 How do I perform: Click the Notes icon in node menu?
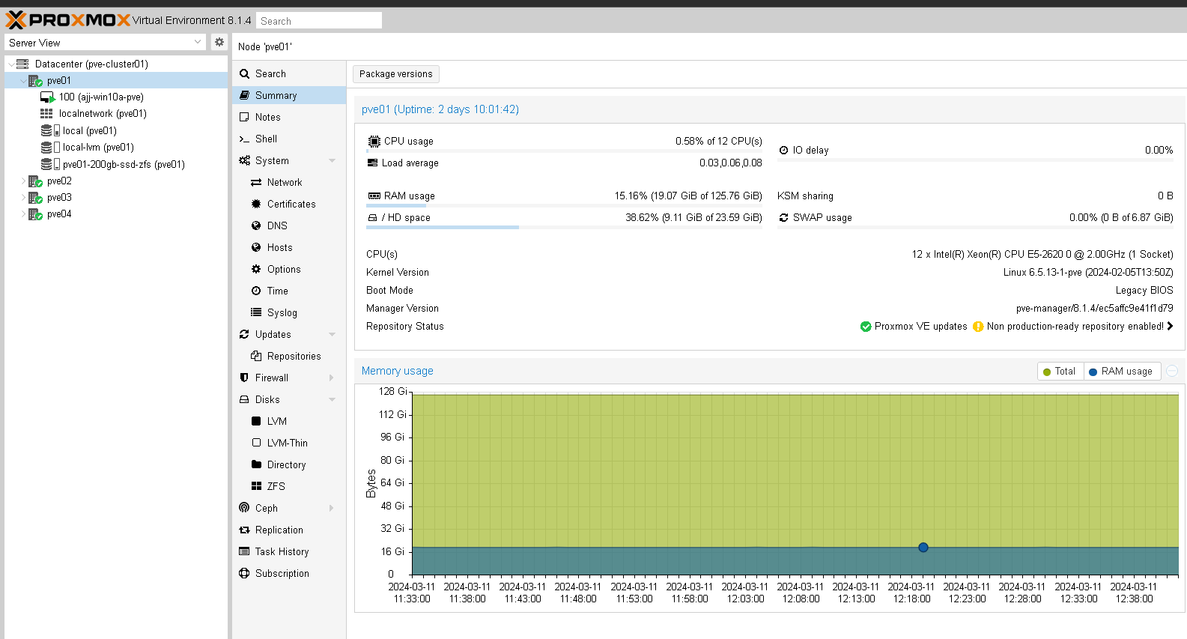click(x=244, y=118)
